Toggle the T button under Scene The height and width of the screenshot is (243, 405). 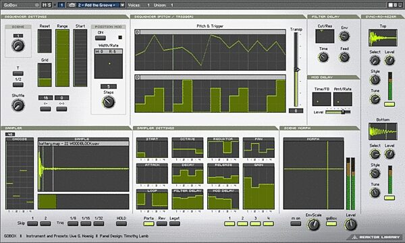[18, 74]
